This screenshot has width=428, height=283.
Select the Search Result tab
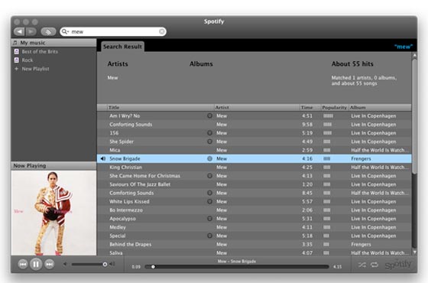coord(122,47)
